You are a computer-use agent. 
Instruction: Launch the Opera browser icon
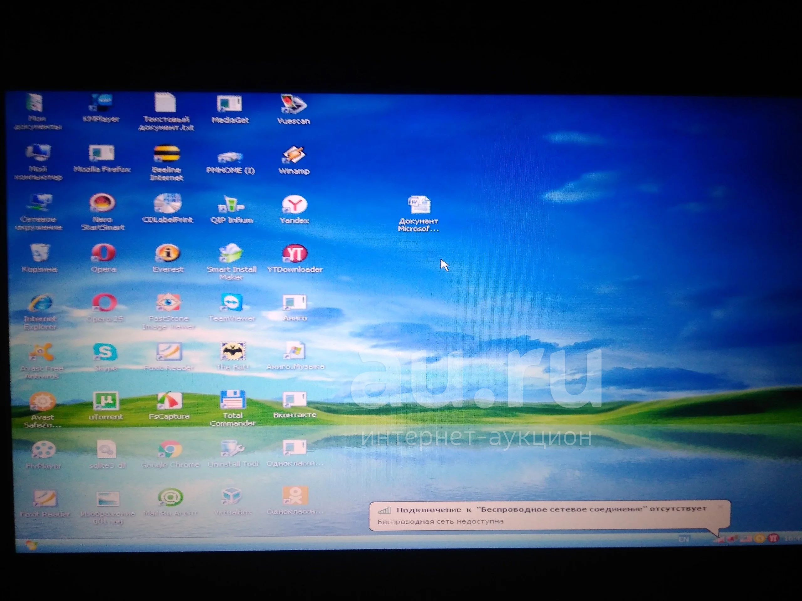point(103,258)
